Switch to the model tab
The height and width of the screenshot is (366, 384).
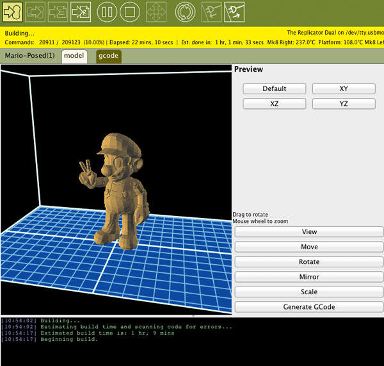click(74, 56)
